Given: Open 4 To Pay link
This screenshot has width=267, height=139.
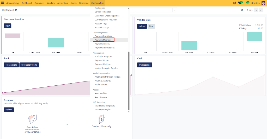Looking at the screenshot, I should 243,28.
